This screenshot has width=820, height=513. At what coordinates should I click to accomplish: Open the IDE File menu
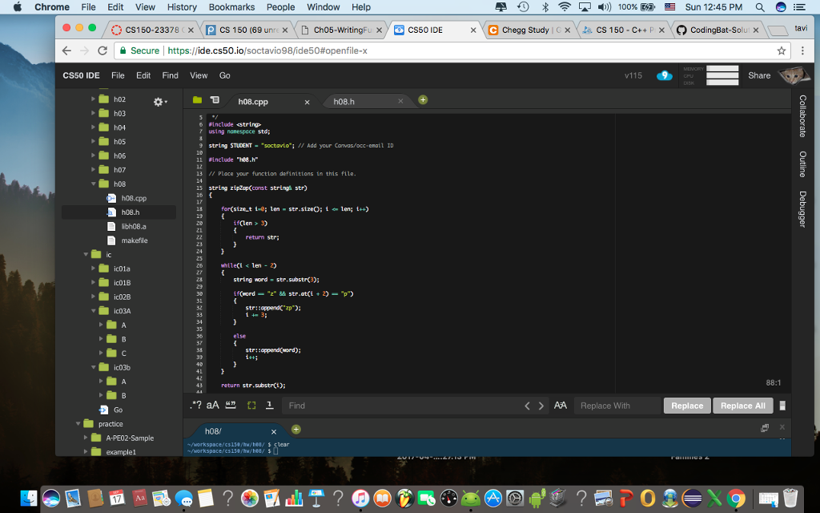click(x=119, y=75)
